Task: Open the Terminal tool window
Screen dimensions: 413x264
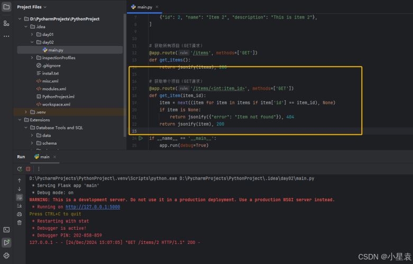Action: point(6,230)
